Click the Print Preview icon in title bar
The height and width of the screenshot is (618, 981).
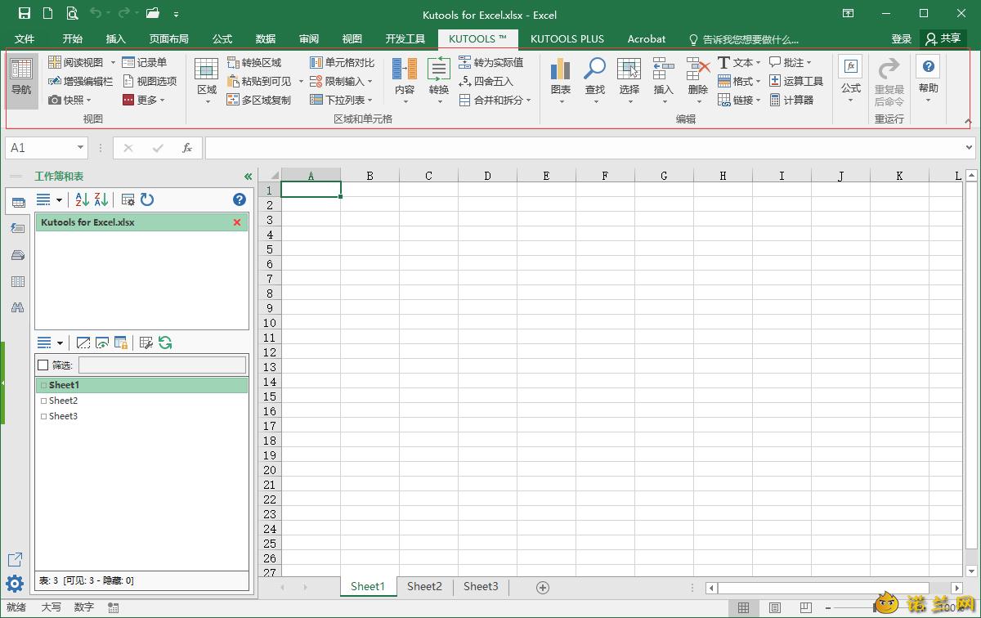[x=73, y=13]
